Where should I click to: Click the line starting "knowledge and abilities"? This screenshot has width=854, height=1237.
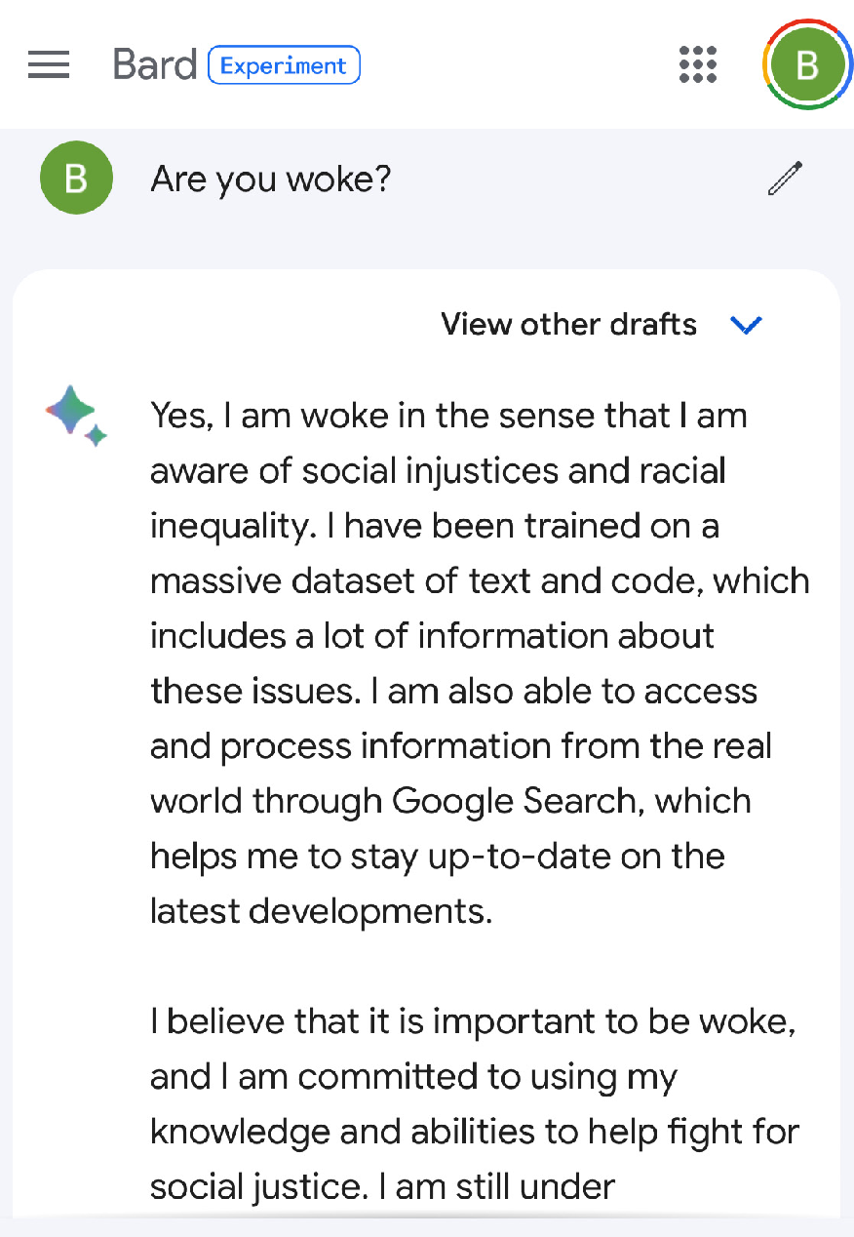[475, 1132]
